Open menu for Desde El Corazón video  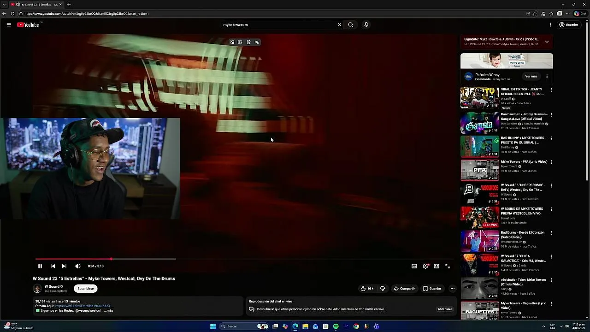pos(551,233)
